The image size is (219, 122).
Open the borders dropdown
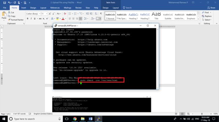100,19
